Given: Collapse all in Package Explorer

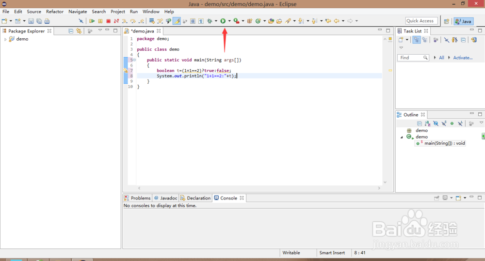Looking at the screenshot, I should pos(71,31).
